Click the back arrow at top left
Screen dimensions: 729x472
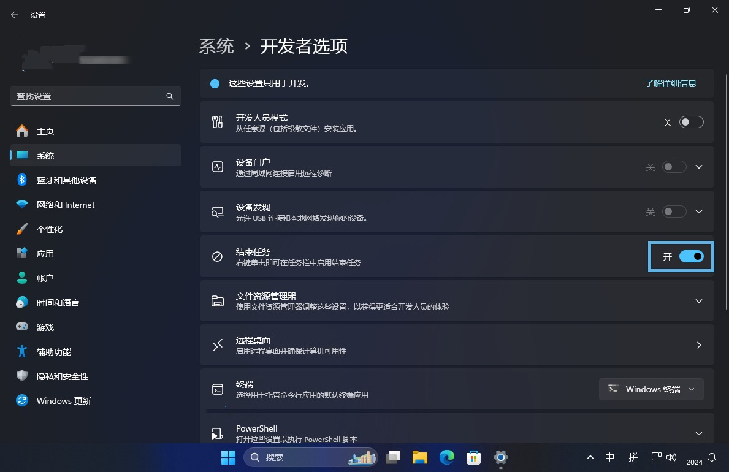click(x=13, y=14)
